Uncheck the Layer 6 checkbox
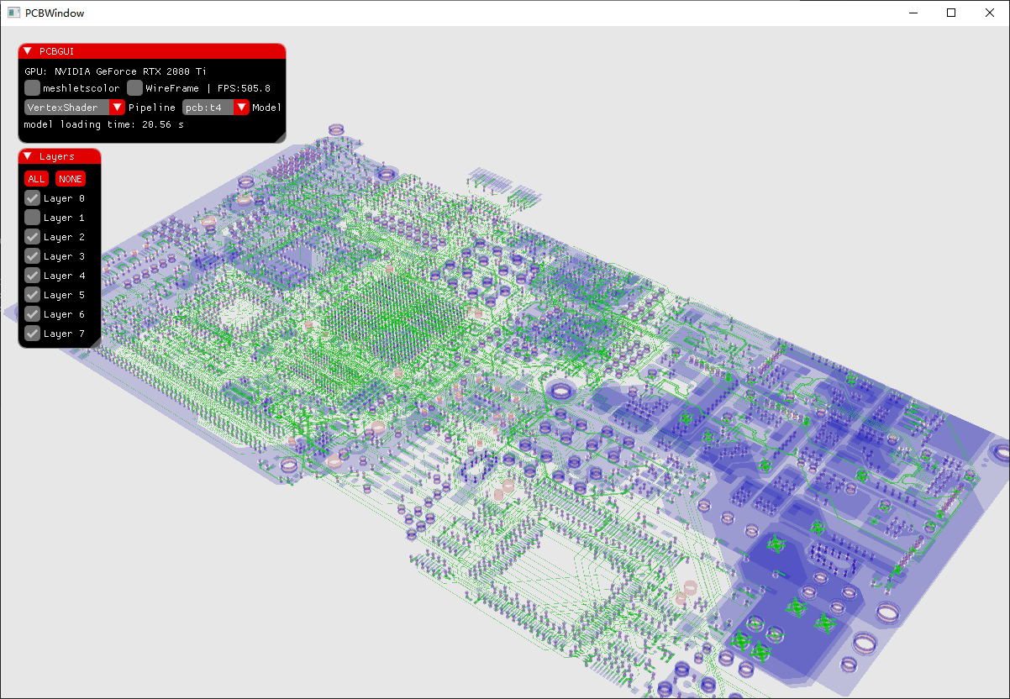1010x699 pixels. (32, 314)
